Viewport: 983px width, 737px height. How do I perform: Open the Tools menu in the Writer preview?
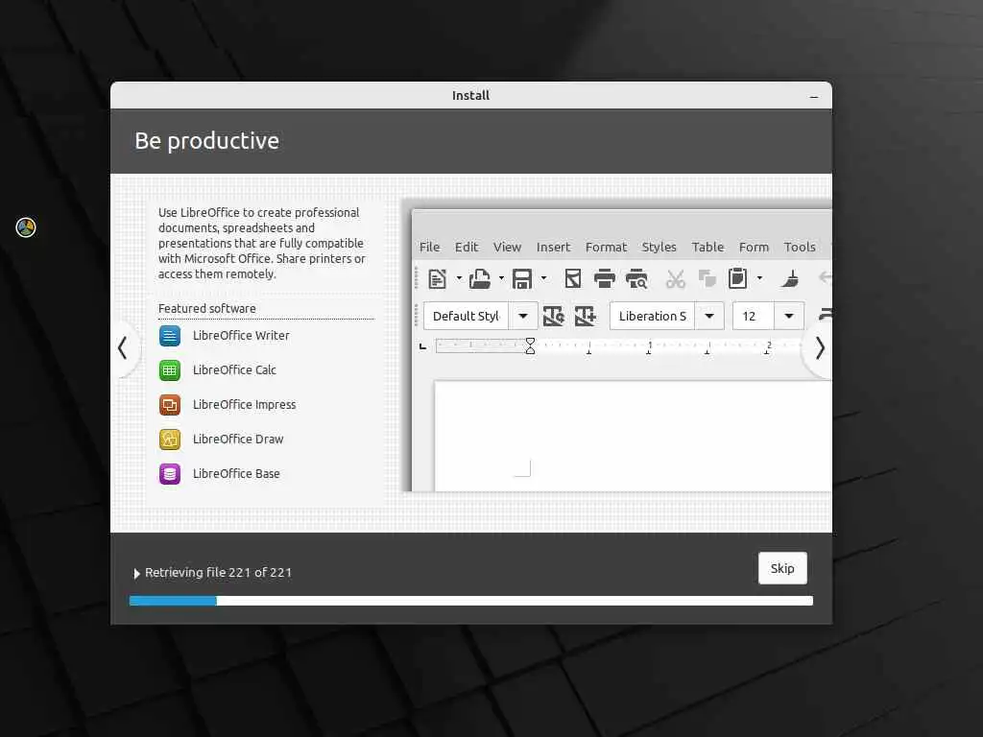[x=800, y=247]
